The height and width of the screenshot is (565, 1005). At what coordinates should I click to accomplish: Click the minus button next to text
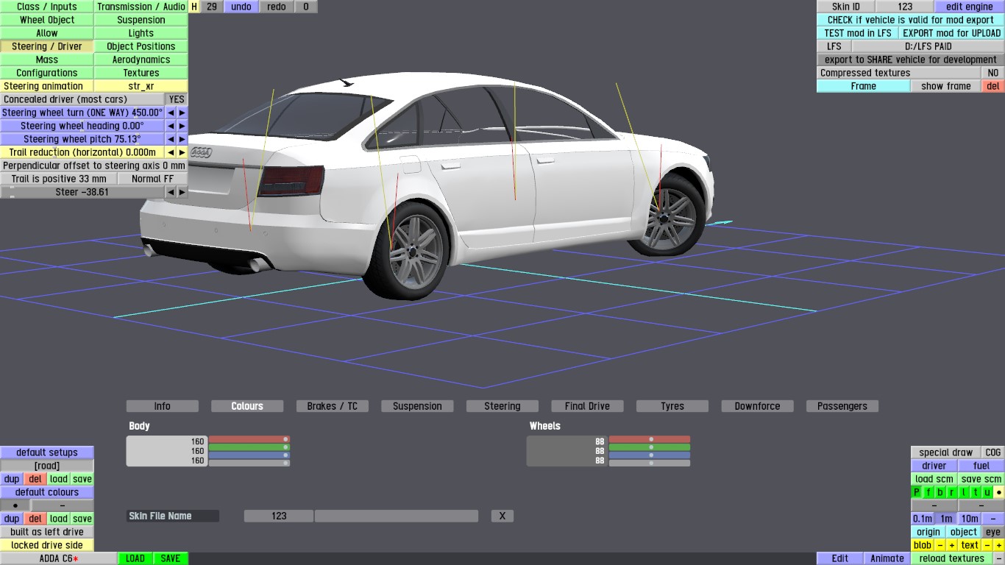987,545
